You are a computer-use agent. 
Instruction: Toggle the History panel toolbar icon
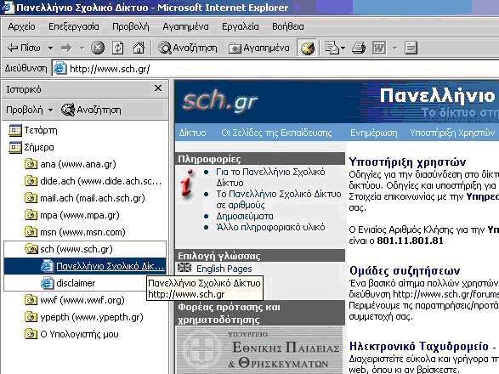tap(308, 48)
